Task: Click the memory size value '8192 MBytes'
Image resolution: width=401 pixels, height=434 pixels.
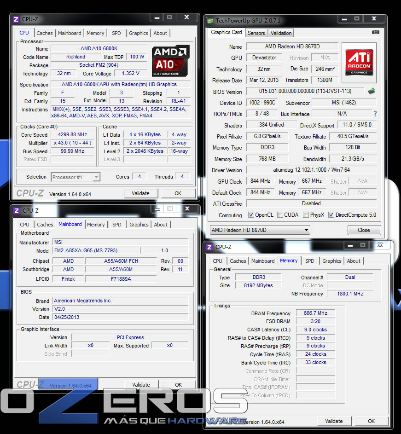Action: click(258, 285)
